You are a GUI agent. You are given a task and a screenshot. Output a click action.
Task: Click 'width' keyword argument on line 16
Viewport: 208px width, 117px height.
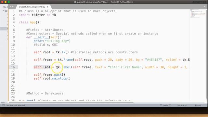tap(150, 67)
